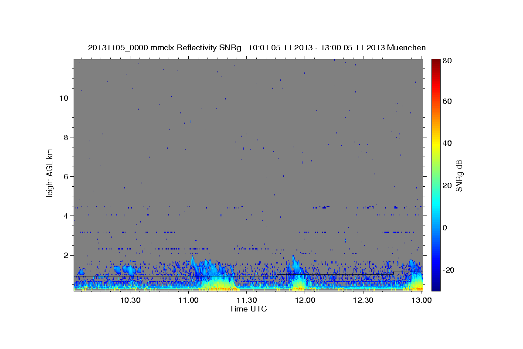Click the 11:30 time tick label
This screenshot has width=523, height=349.
[247, 300]
